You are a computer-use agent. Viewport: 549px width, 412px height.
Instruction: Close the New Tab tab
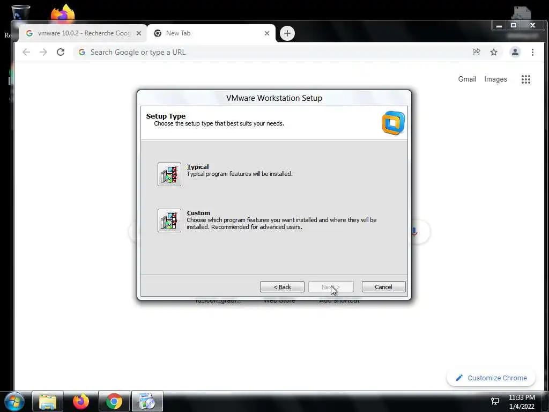(267, 33)
